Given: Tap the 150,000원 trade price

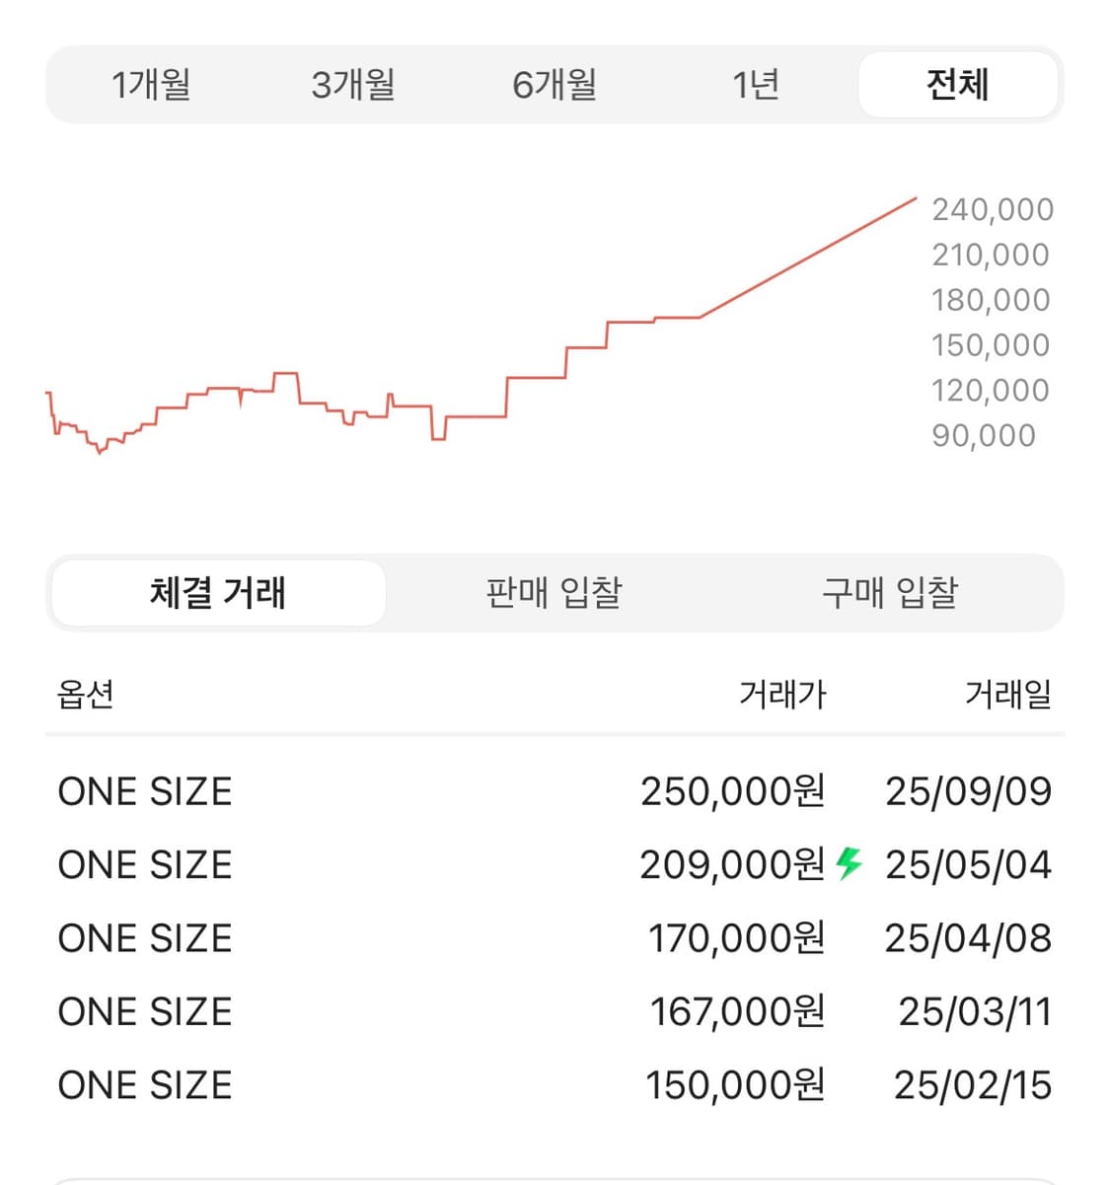Looking at the screenshot, I should point(734,1085).
